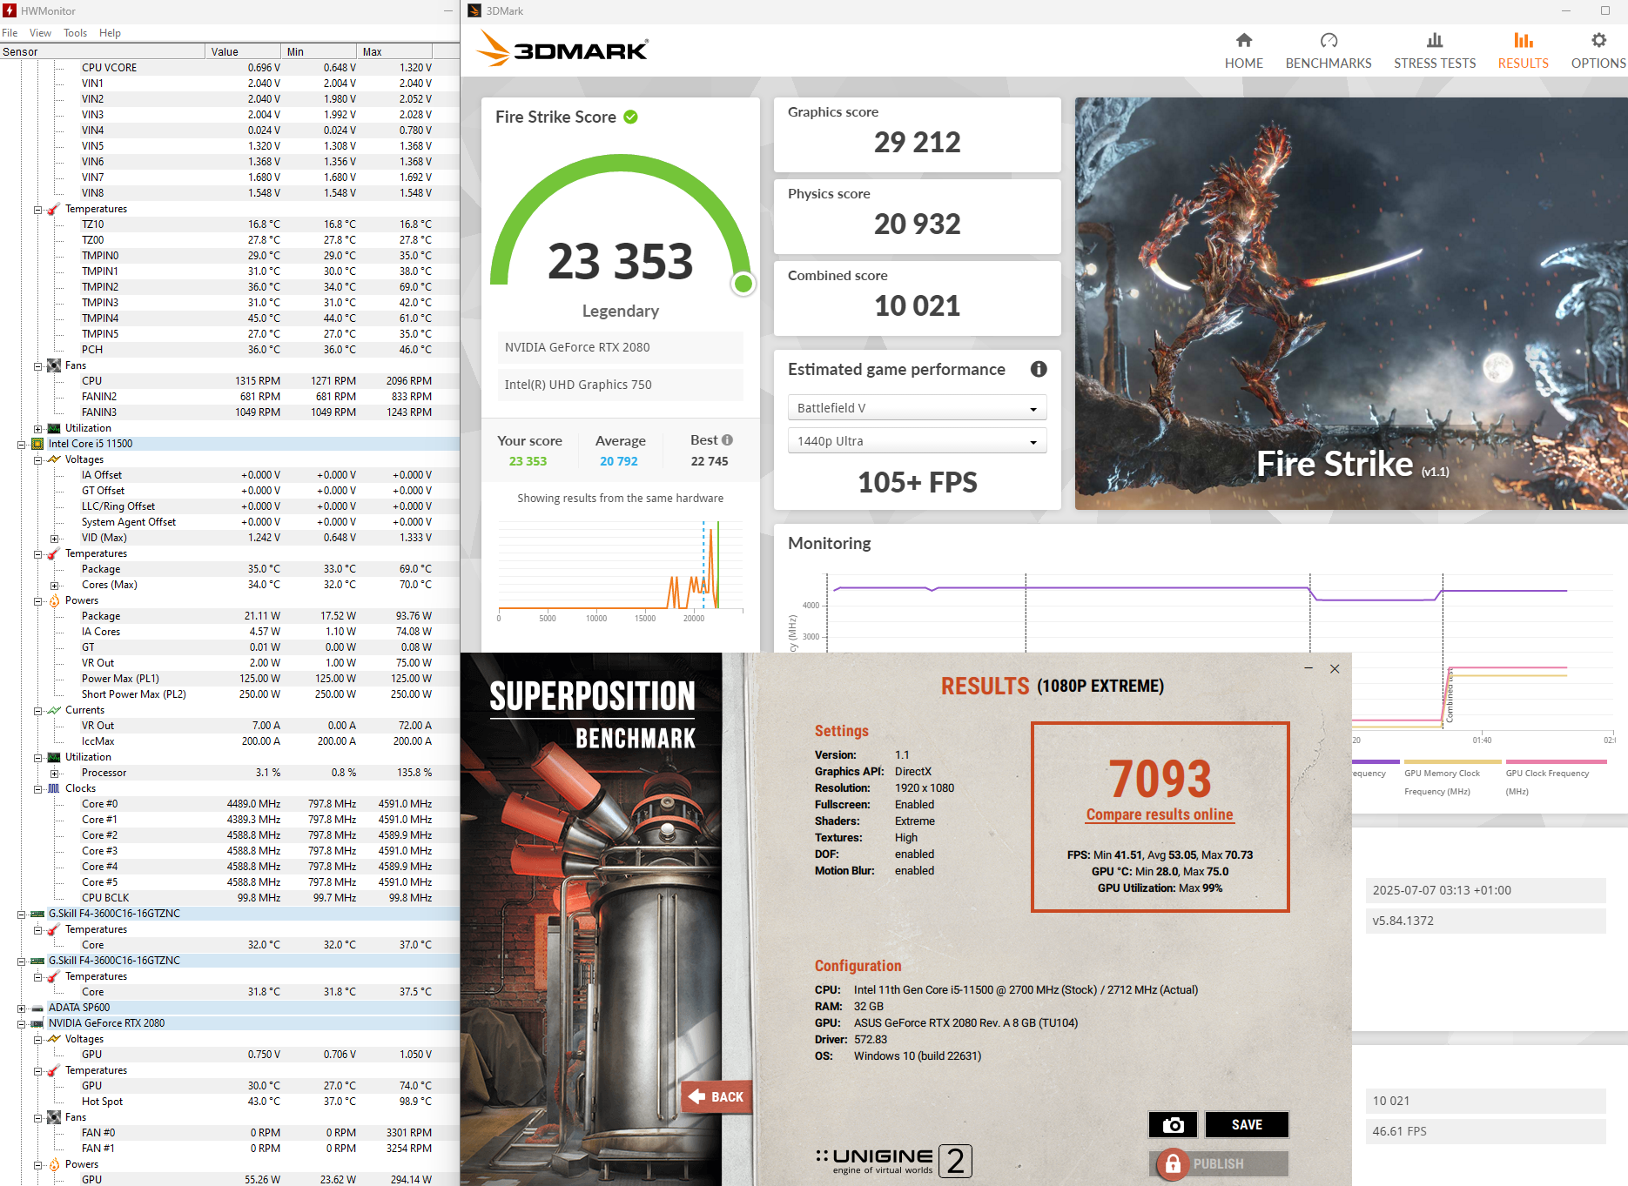Take a Superposition screenshot with camera icon

point(1173,1124)
